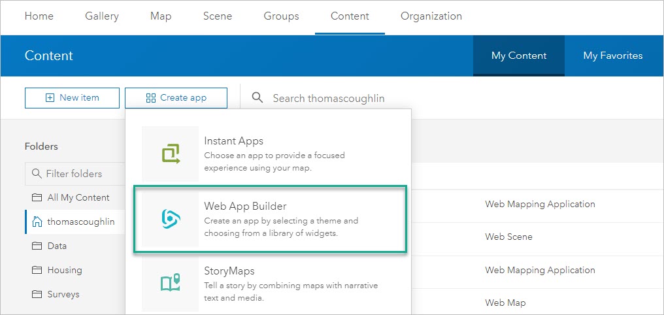The width and height of the screenshot is (664, 315).
Task: Select the Surveys folder
Action: coord(63,294)
